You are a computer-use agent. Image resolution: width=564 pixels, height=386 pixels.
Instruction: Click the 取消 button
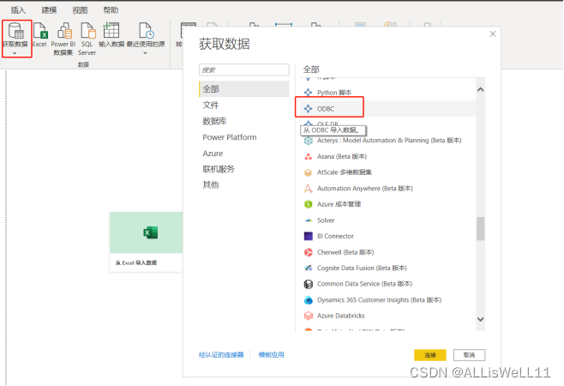coord(469,355)
